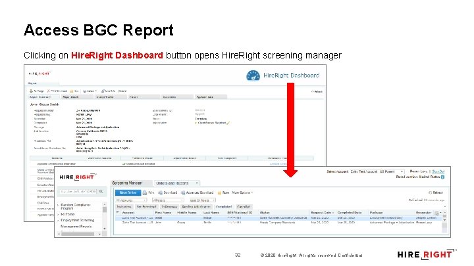474x266 pixels.
Task: Click the Refresh icon in Screening Manager
Action: [x=430, y=192]
